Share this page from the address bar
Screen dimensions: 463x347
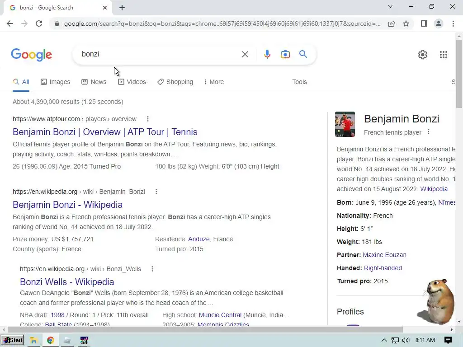392,23
